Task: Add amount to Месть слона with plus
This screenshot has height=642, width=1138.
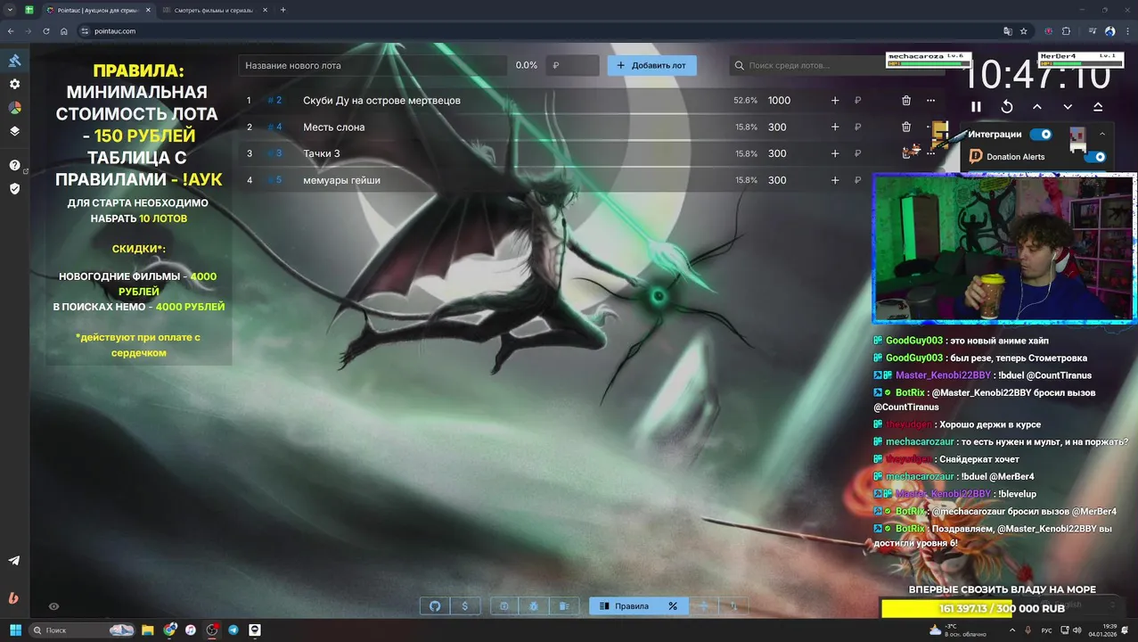Action: click(835, 127)
